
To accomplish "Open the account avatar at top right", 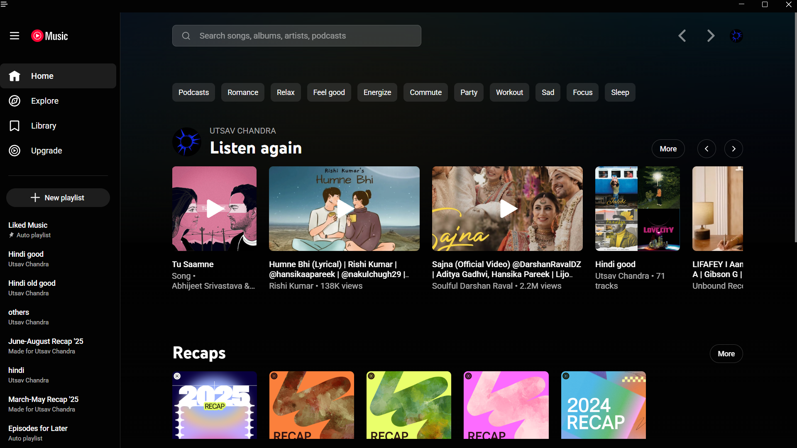I will (x=736, y=36).
